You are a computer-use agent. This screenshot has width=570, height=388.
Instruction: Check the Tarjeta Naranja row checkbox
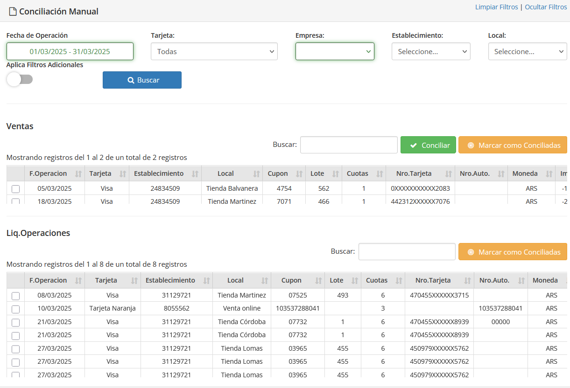[x=16, y=309]
